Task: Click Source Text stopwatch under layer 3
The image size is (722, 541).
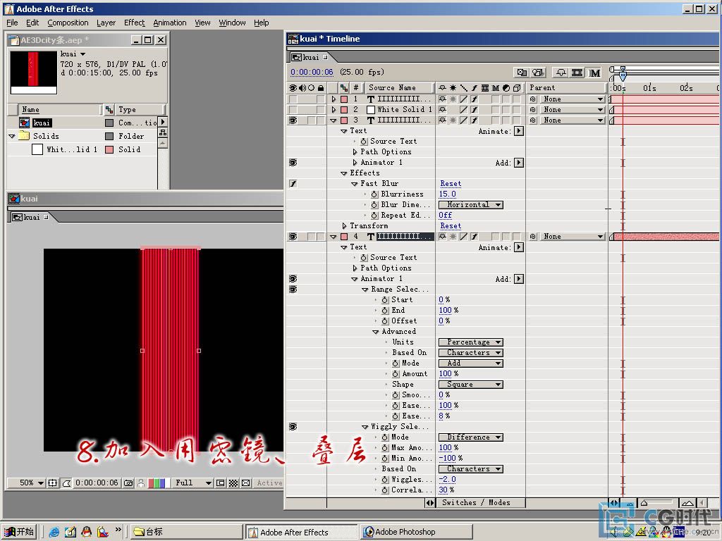Action: click(364, 141)
